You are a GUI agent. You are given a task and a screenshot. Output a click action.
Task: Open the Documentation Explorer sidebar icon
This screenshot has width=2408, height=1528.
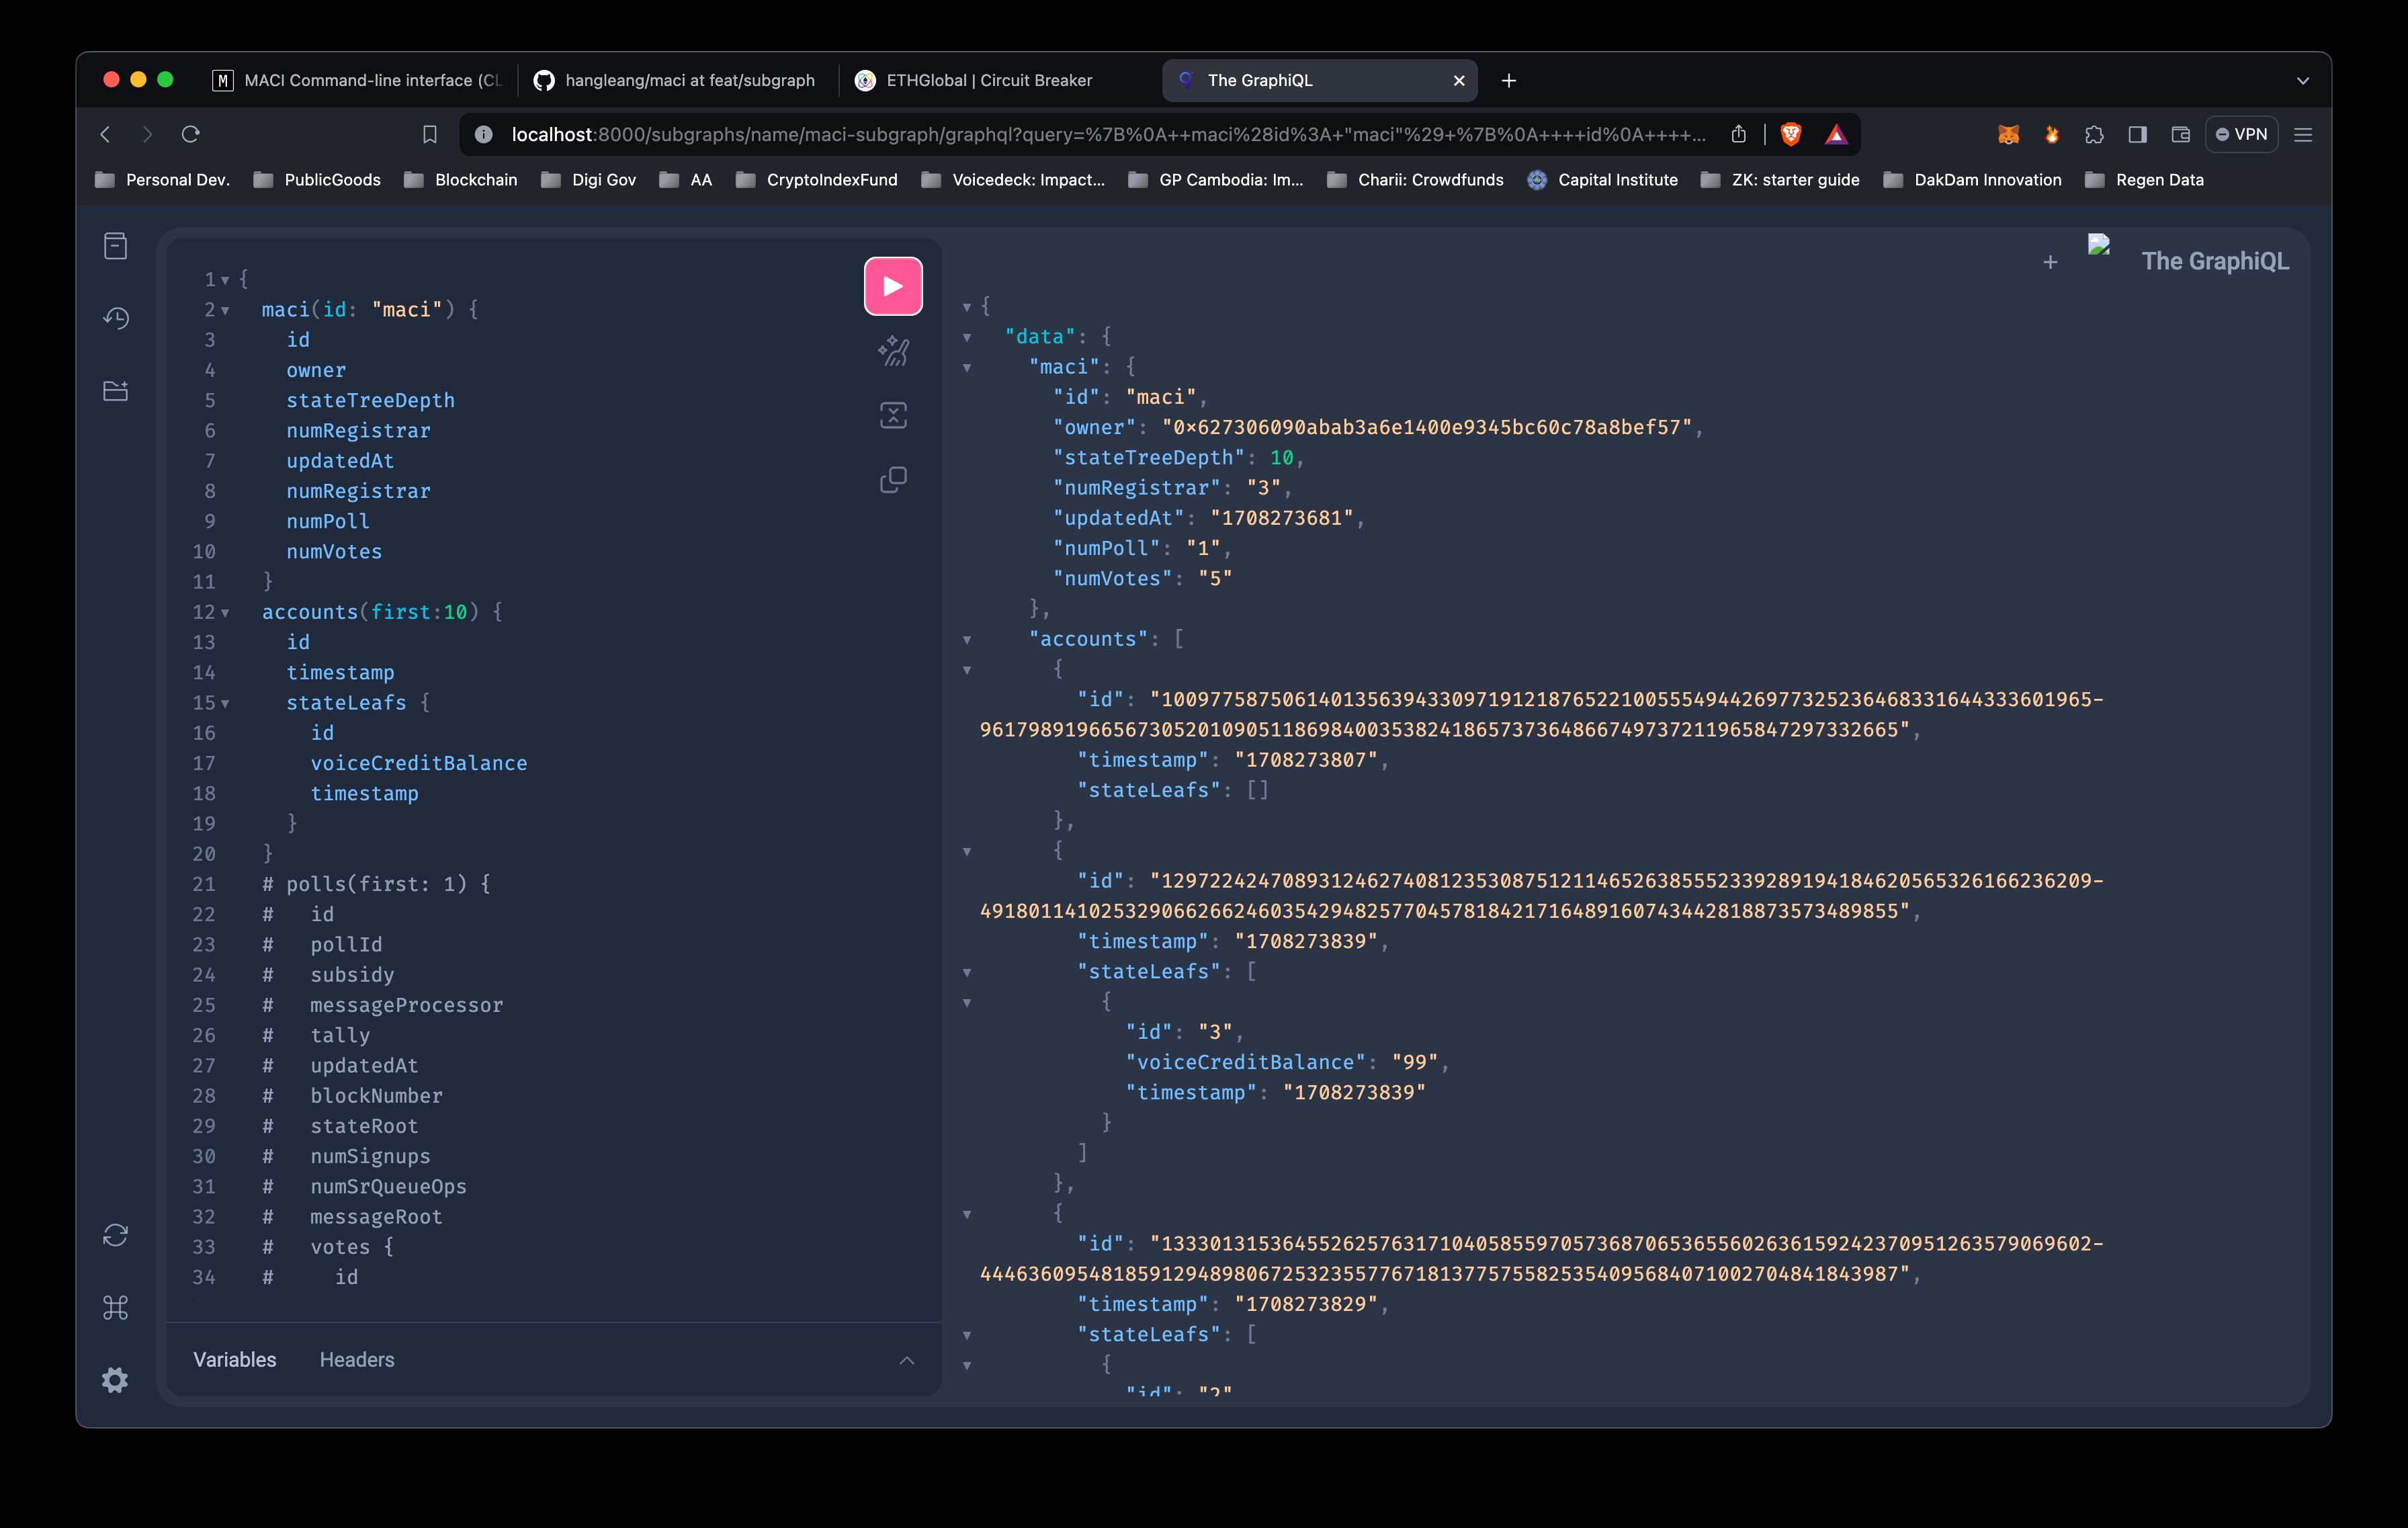[116, 246]
